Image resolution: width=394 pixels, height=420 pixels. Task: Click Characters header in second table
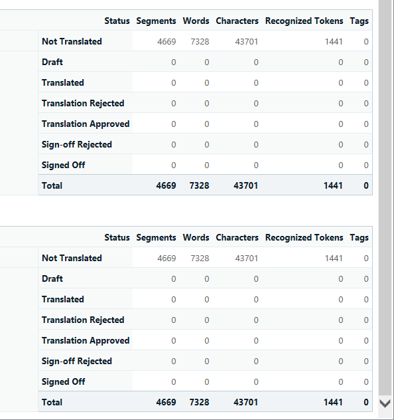[x=237, y=238]
